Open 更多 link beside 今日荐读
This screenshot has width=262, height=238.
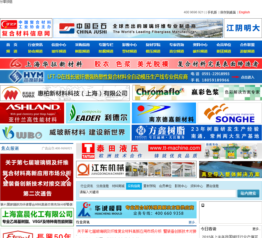[256, 229]
